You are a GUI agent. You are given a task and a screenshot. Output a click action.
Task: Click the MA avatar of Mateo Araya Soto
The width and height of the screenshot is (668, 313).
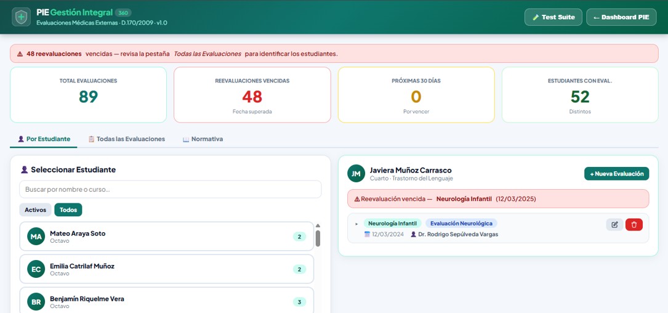[36, 236]
